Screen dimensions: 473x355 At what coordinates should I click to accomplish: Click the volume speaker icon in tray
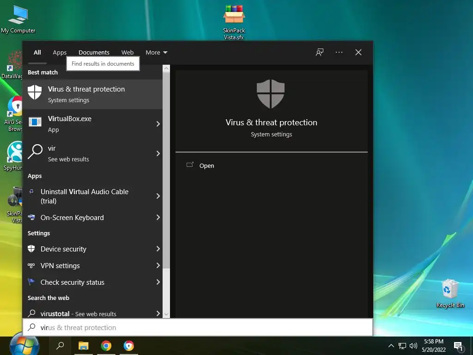coord(413,346)
